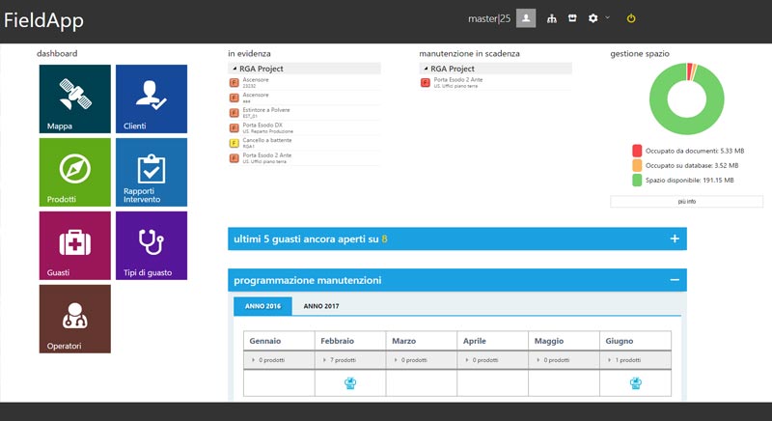Open the Prodotti compass tile
The height and width of the screenshot is (421, 772).
tap(74, 173)
